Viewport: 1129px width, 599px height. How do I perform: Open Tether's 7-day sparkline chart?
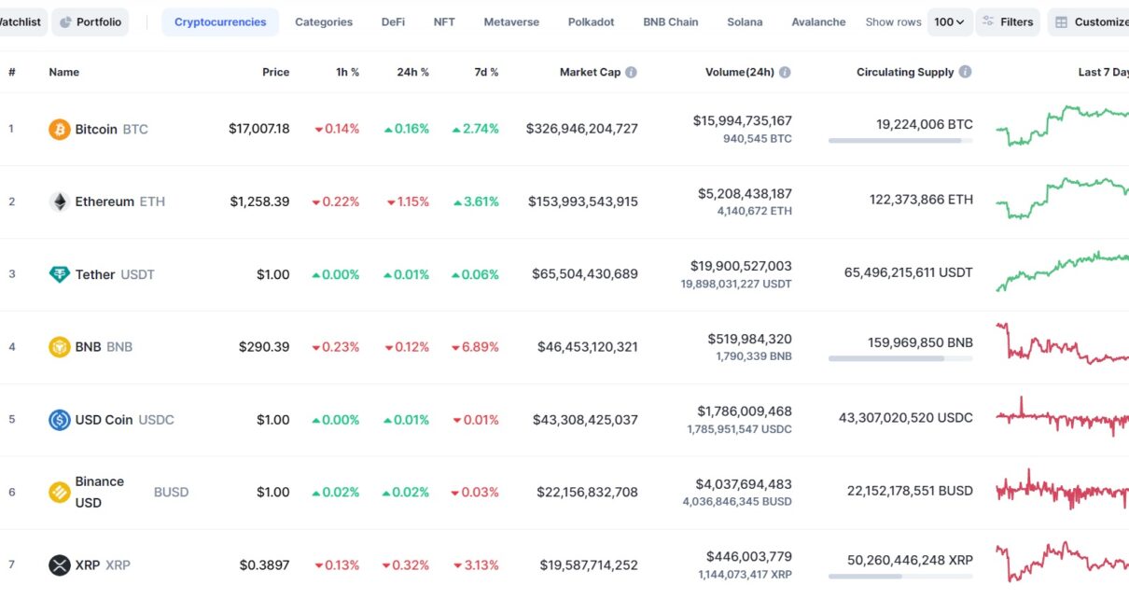click(1062, 272)
